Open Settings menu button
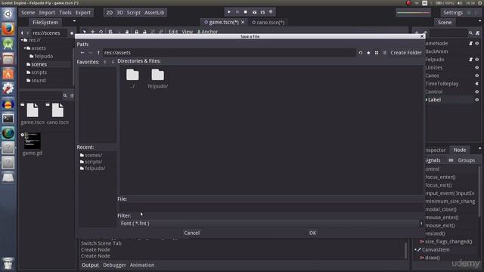484x272 pixels. tap(453, 13)
